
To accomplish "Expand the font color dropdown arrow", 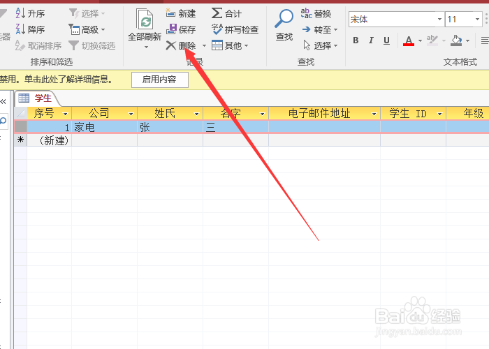I will (420, 40).
